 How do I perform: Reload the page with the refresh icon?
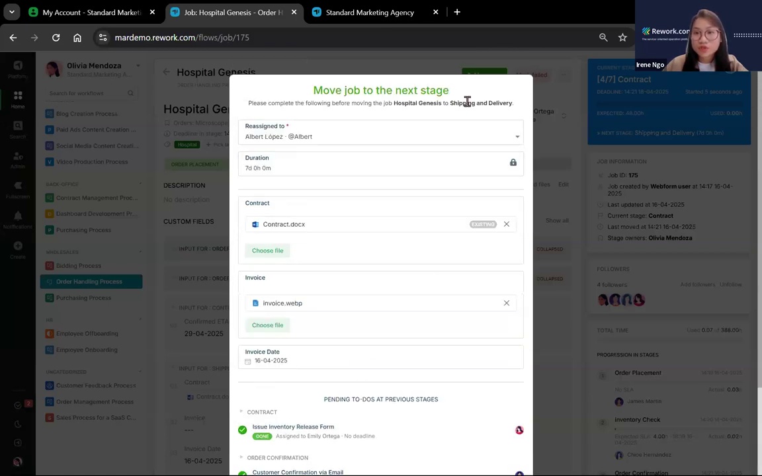(x=56, y=38)
